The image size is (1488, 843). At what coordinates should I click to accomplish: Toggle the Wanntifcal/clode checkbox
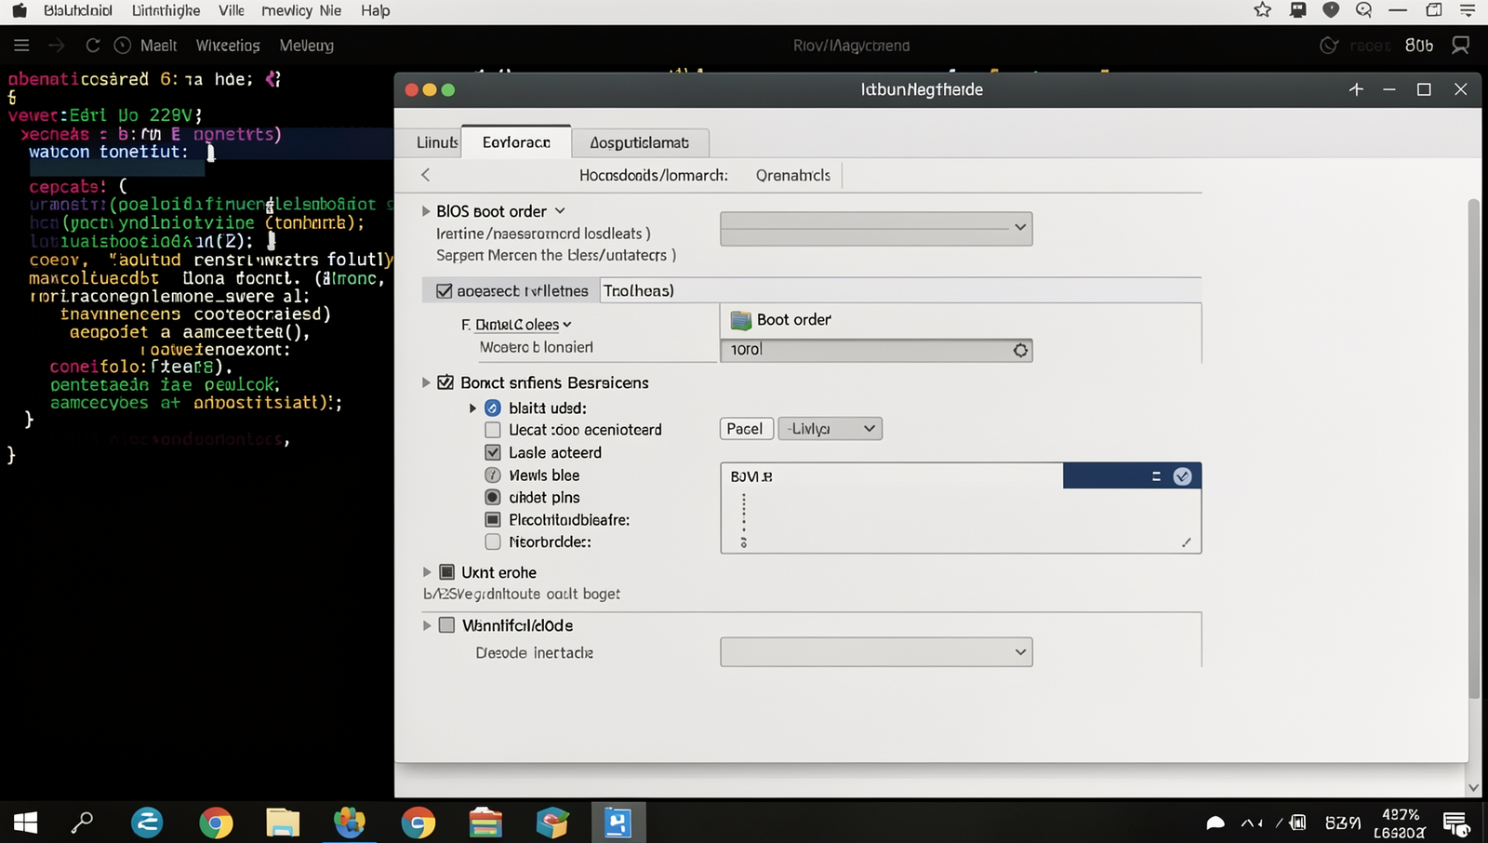point(446,625)
